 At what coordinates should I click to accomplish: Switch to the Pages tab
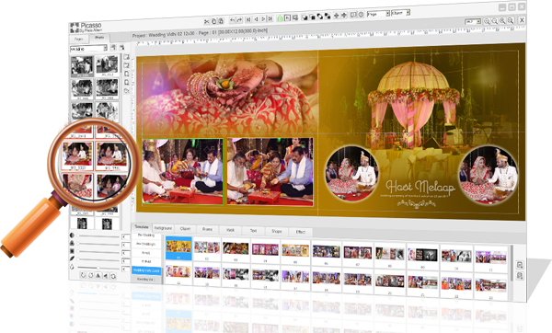coord(79,39)
